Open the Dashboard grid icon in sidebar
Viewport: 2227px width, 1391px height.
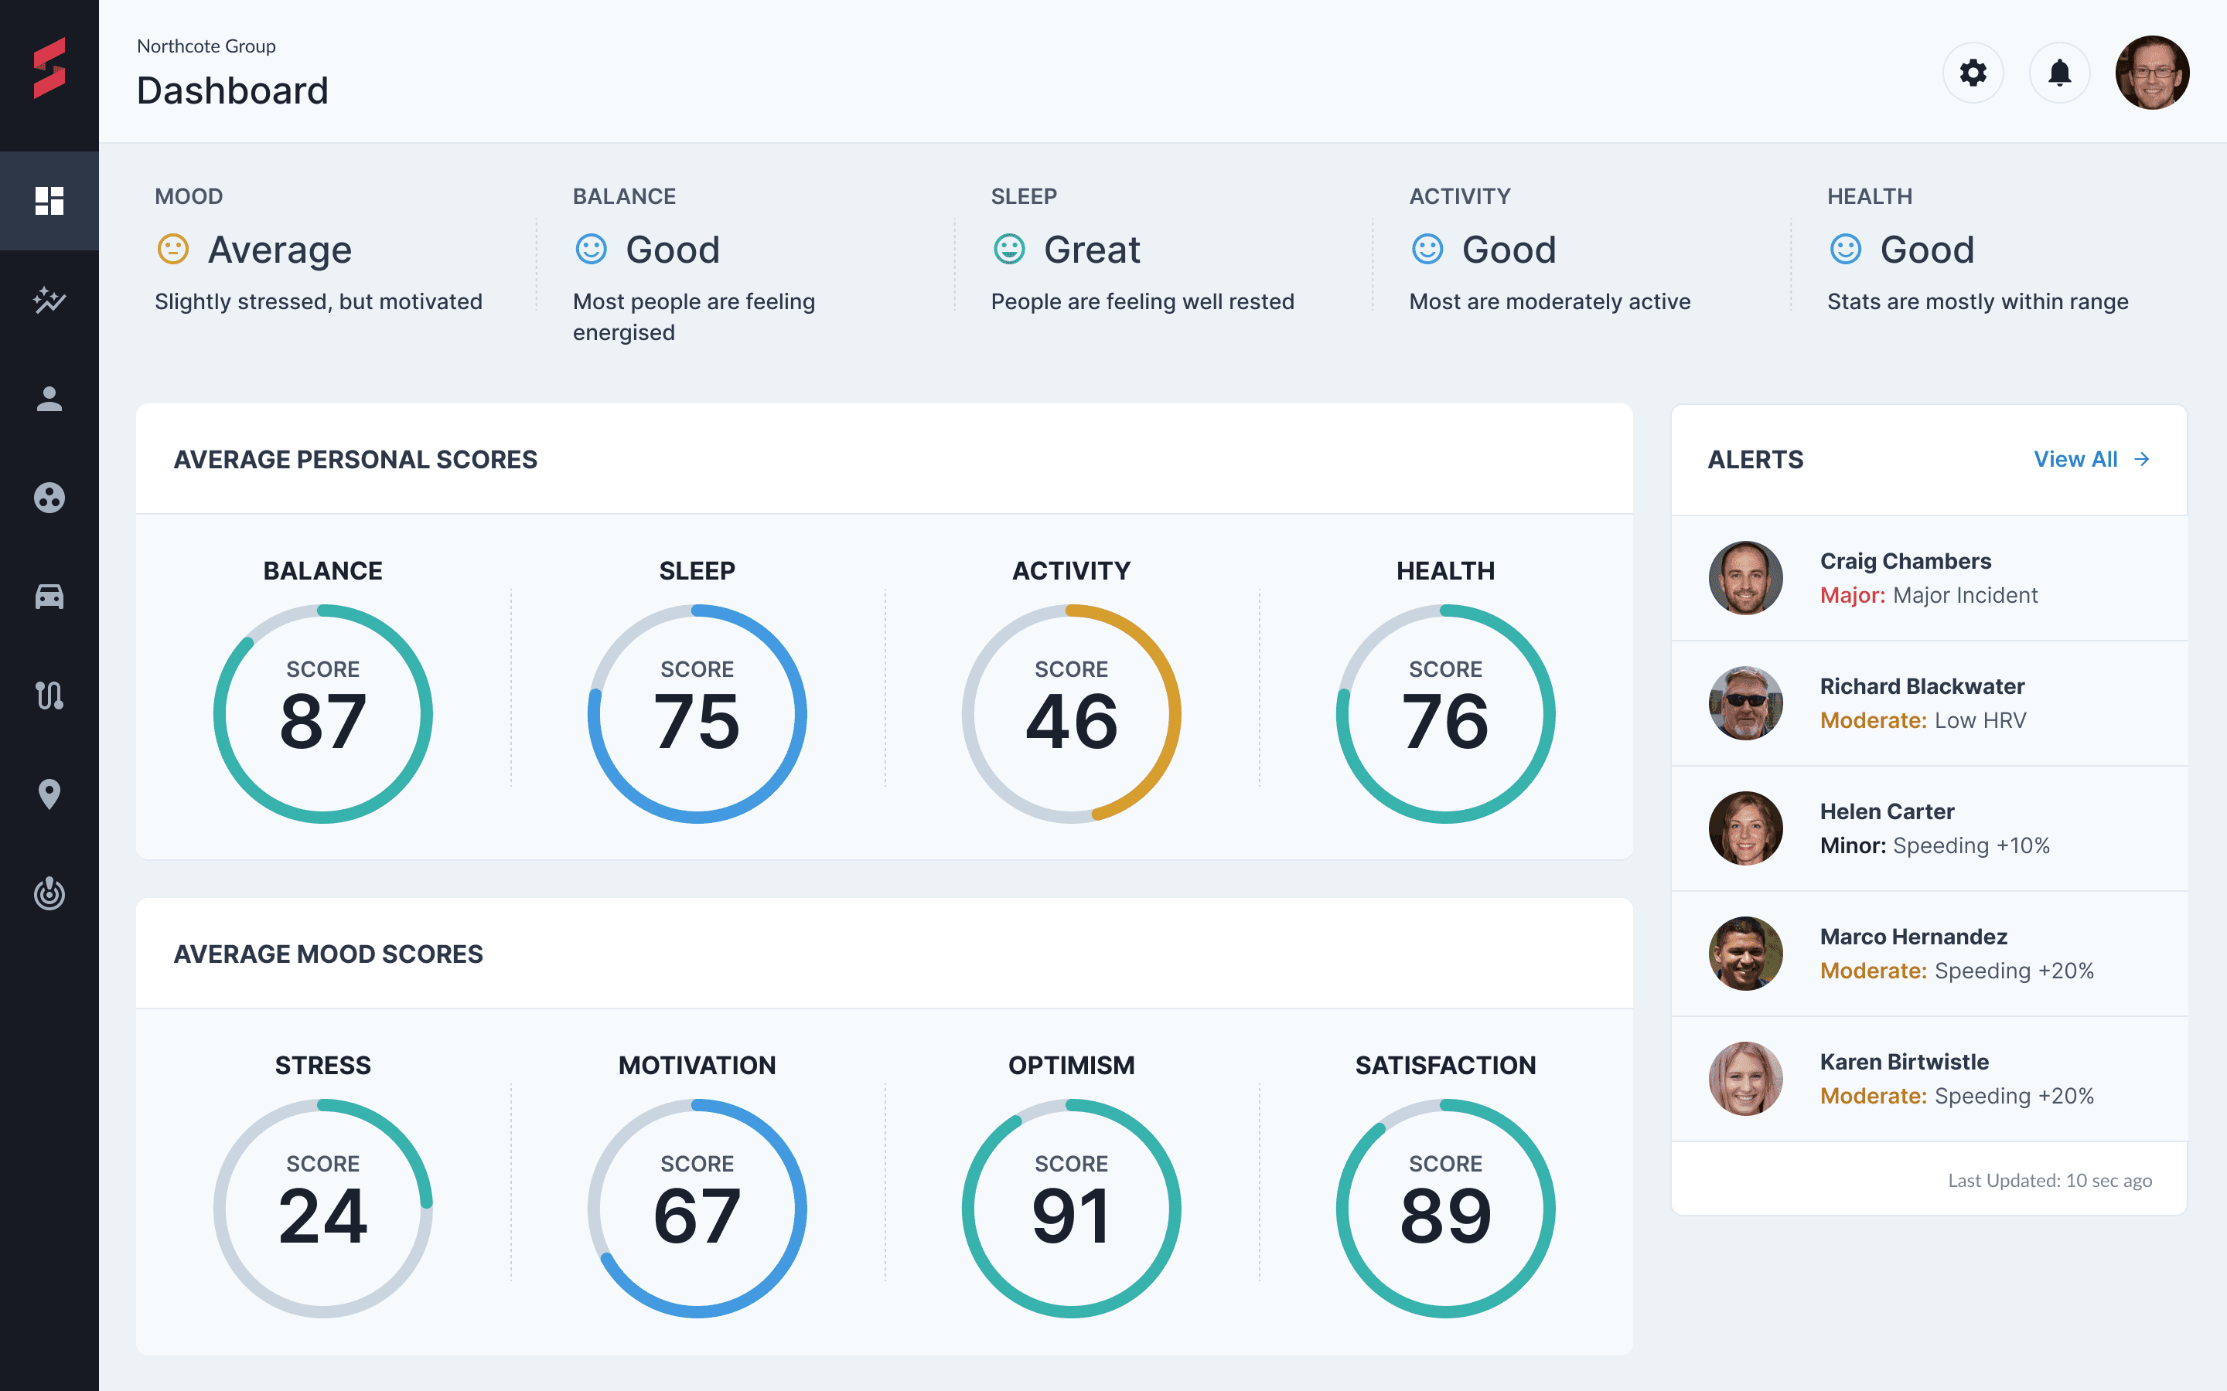click(49, 201)
